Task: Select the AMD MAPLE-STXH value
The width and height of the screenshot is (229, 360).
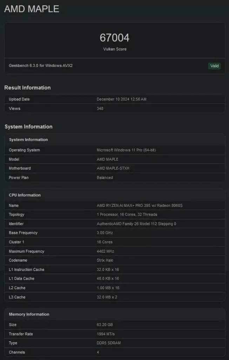Action: point(113,168)
